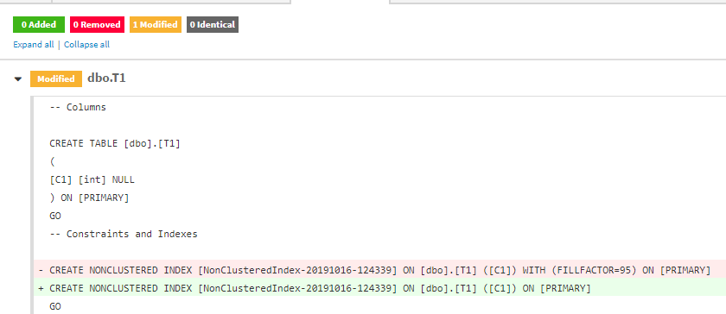This screenshot has width=726, height=314.
Task: Click the '-- Columns' comment line
Action: (78, 107)
